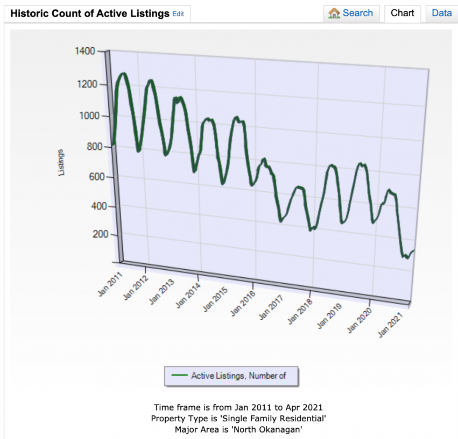Screen dimensions: 458x439
Task: Click the green legend line swatch
Action: pyautogui.click(x=179, y=375)
